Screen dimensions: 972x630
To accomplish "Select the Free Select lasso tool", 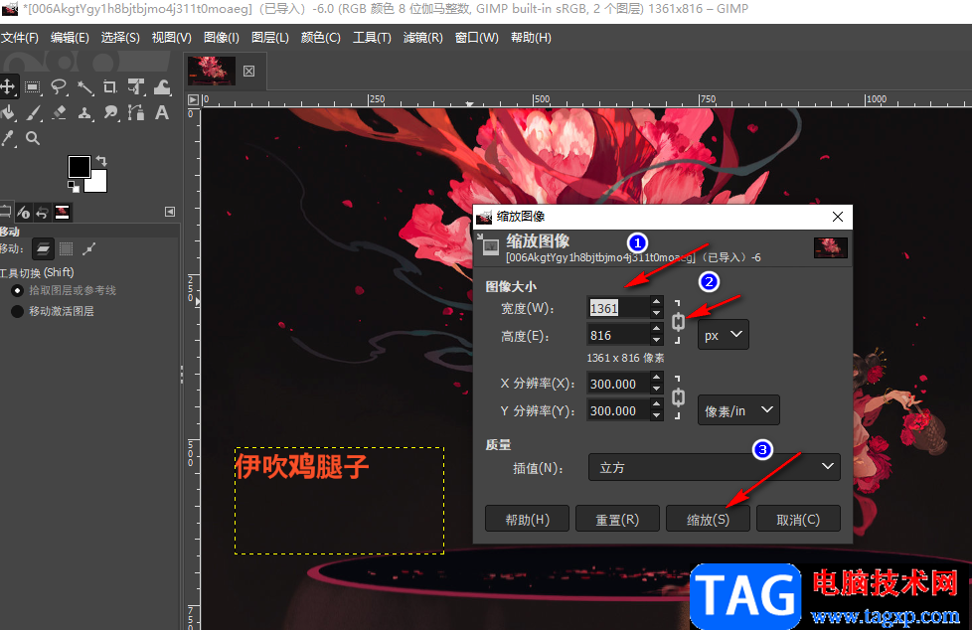I will 59,86.
